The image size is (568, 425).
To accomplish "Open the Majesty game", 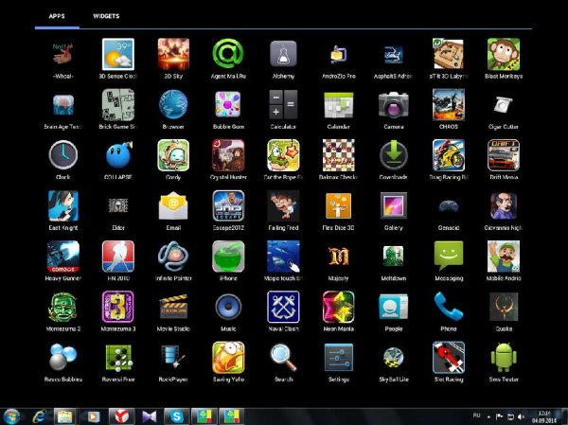I will (x=338, y=257).
